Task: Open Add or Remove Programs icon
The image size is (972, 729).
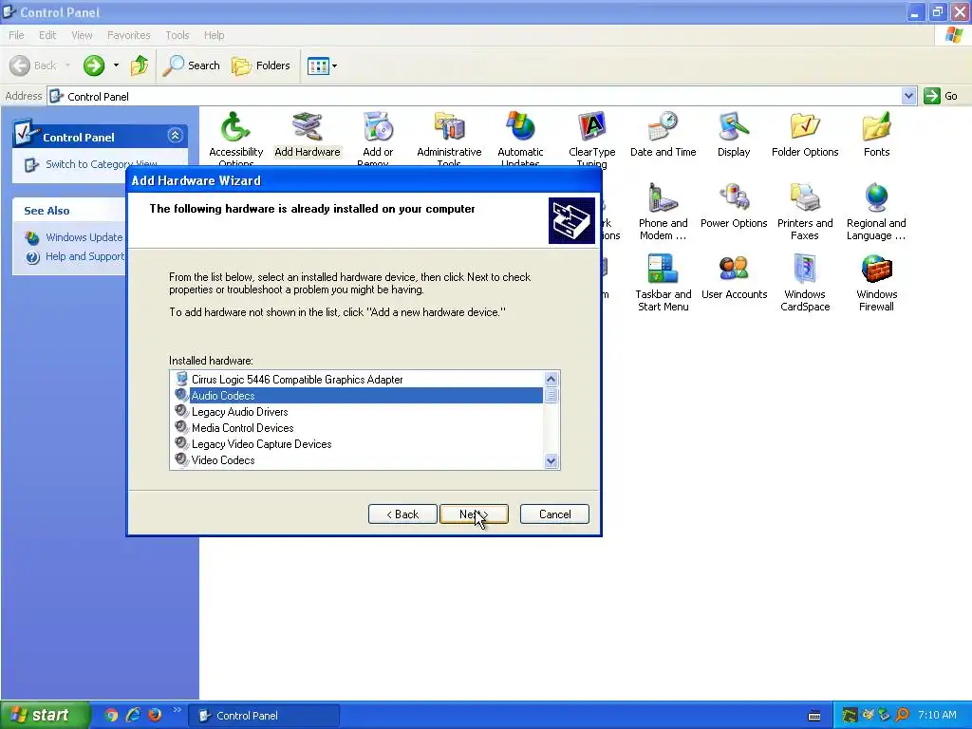Action: point(378,139)
